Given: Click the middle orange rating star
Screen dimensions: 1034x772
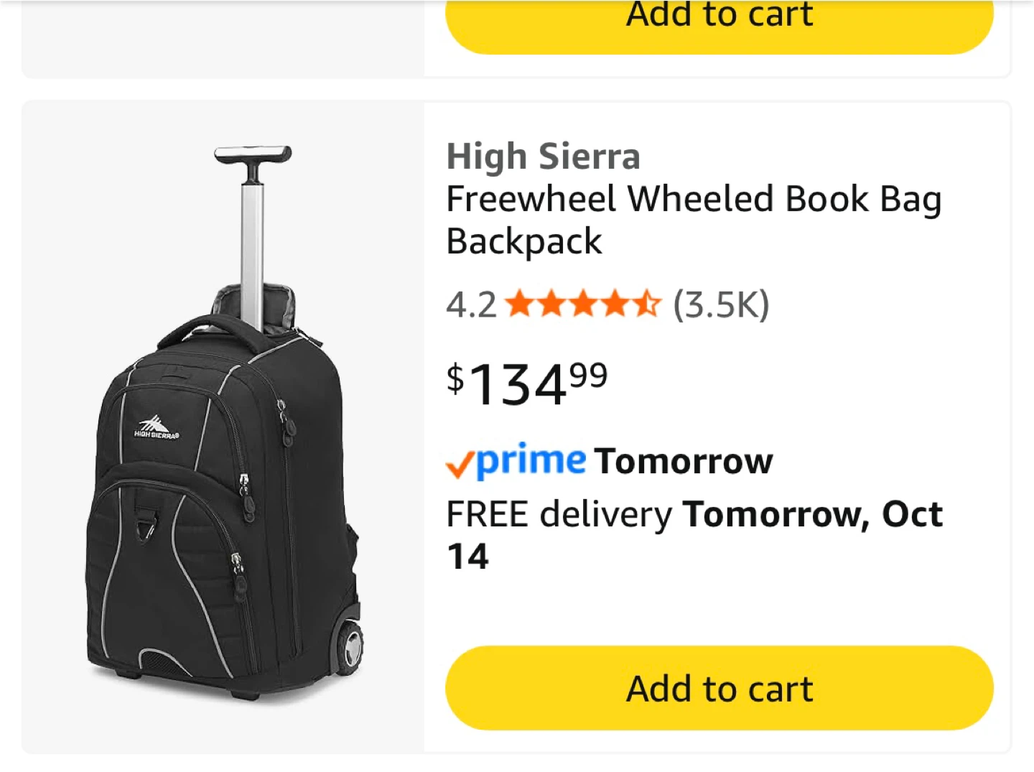Looking at the screenshot, I should click(583, 304).
